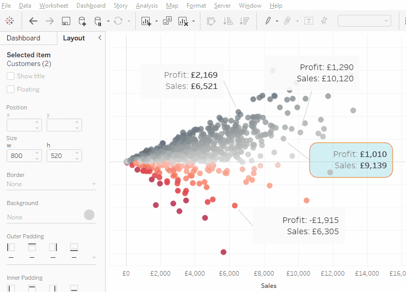
Task: Switch to the Dashboard tab
Action: 24,38
